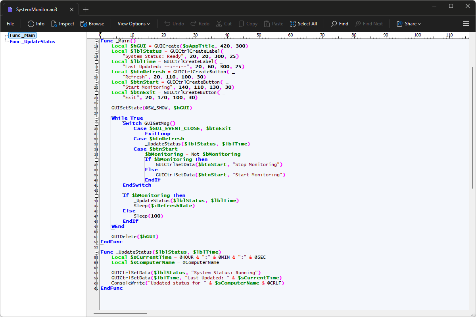The height and width of the screenshot is (317, 476).
Task: Open the File menu
Action: click(10, 24)
